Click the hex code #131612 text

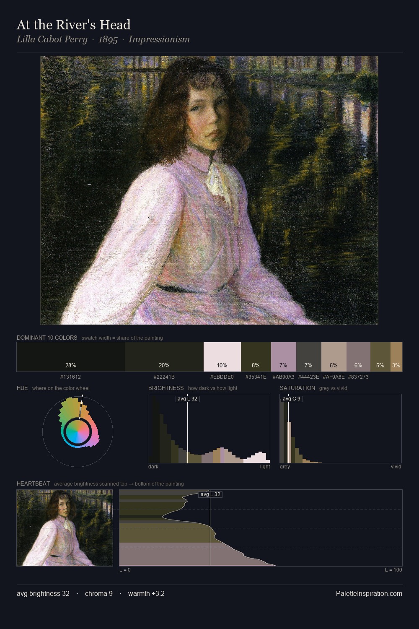pyautogui.click(x=70, y=377)
